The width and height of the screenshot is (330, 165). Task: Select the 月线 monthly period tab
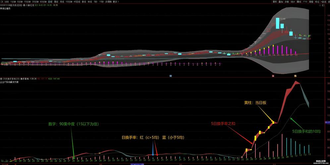62,2
